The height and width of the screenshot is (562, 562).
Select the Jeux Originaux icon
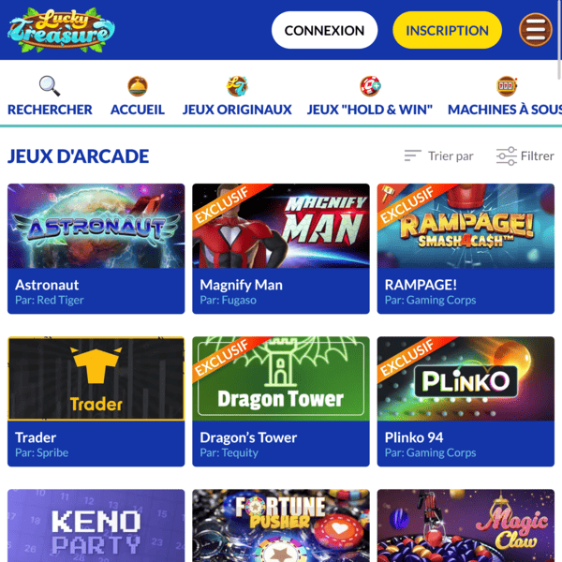[x=237, y=86]
